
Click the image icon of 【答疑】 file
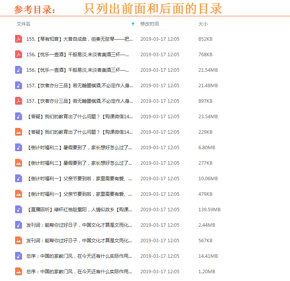19,132
